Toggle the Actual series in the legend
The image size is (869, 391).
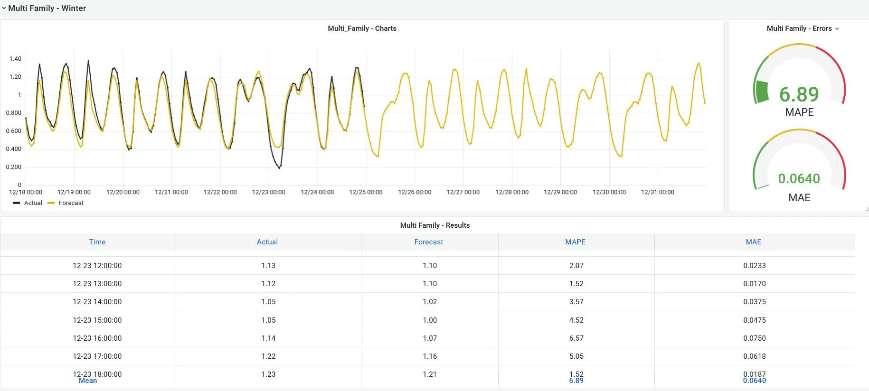33,203
